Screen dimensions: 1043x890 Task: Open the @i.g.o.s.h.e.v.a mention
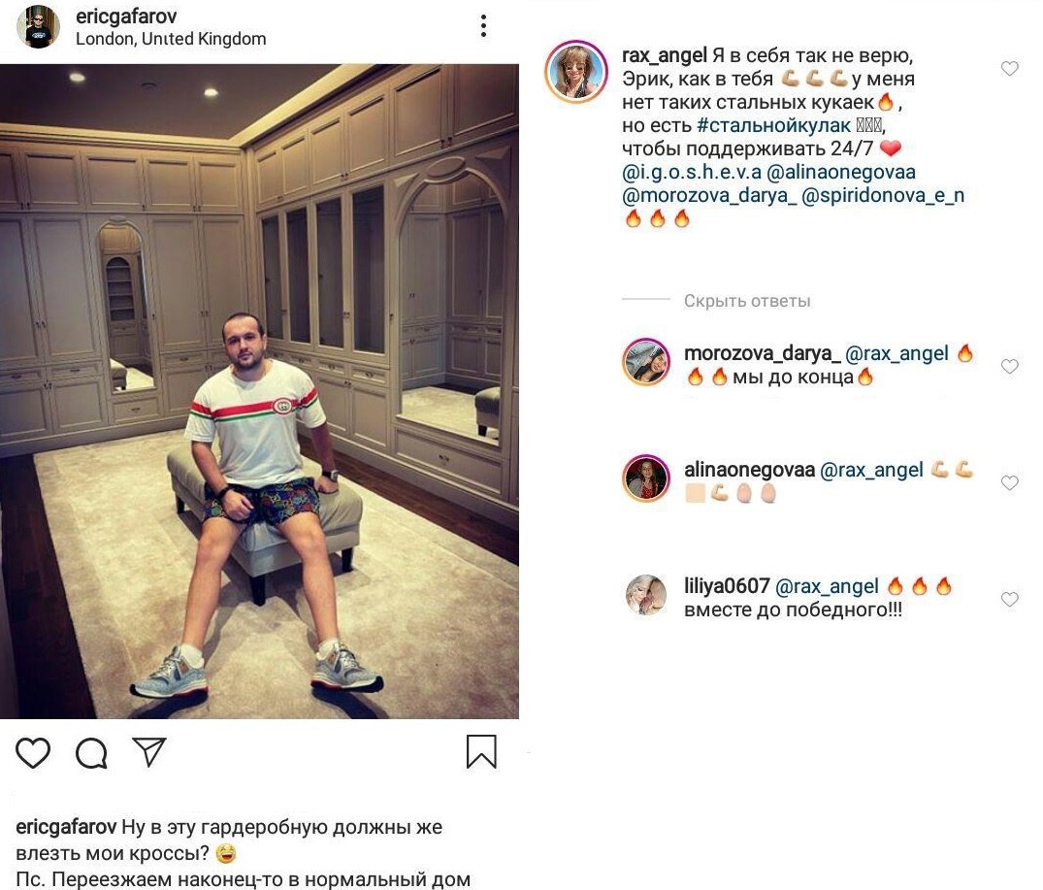[x=691, y=172]
